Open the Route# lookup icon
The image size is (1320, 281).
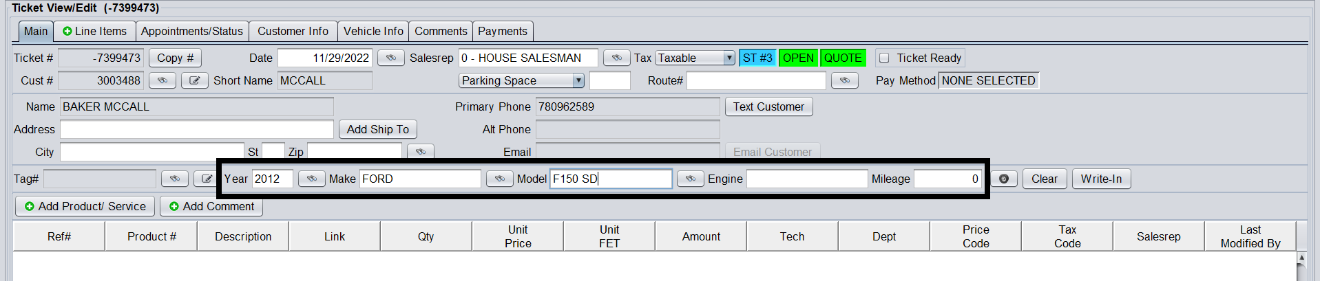pos(844,81)
